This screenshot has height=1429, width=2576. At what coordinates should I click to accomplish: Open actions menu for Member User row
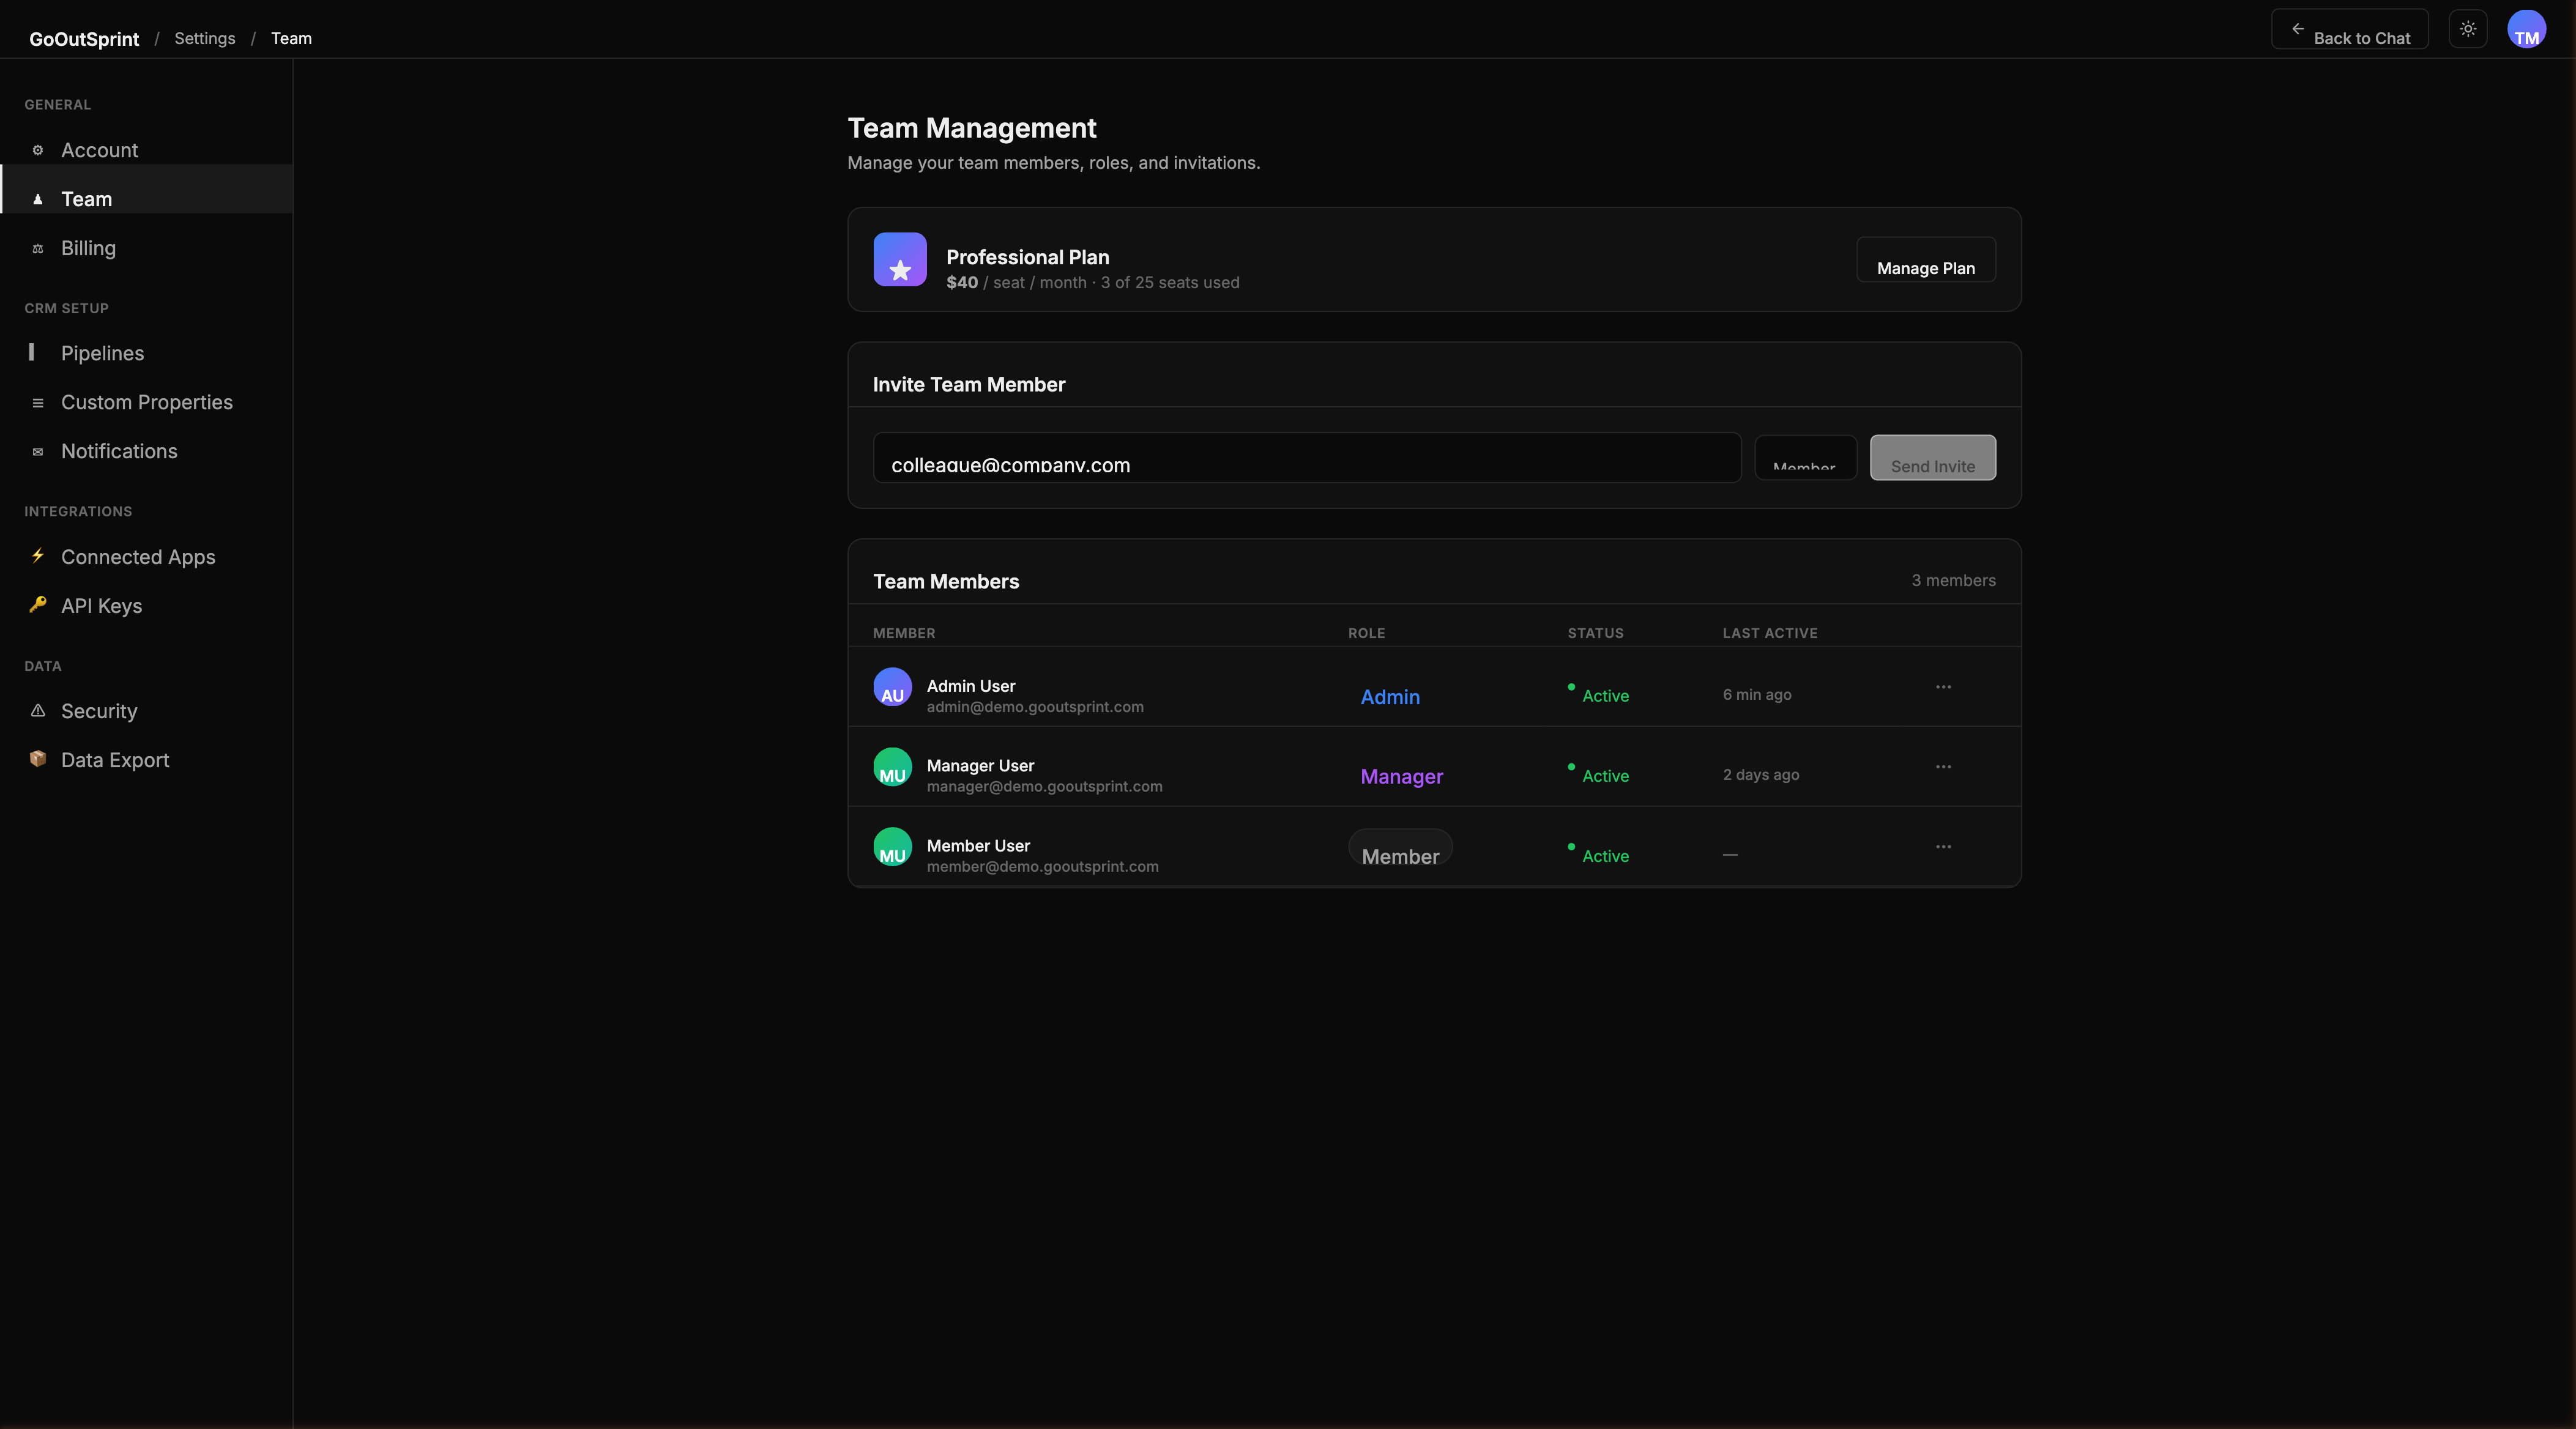1944,846
